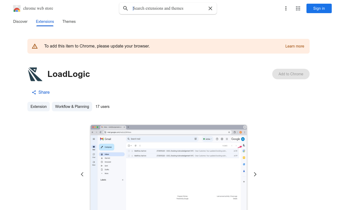337x210 pixels.
Task: Go to the Discover tab
Action: click(x=20, y=22)
